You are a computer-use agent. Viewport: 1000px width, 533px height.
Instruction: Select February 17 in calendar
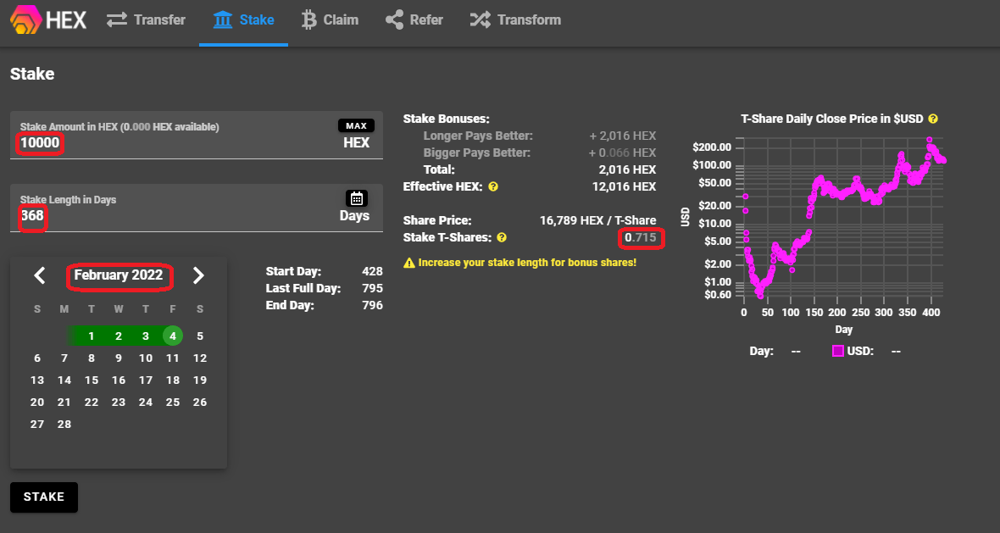point(146,380)
